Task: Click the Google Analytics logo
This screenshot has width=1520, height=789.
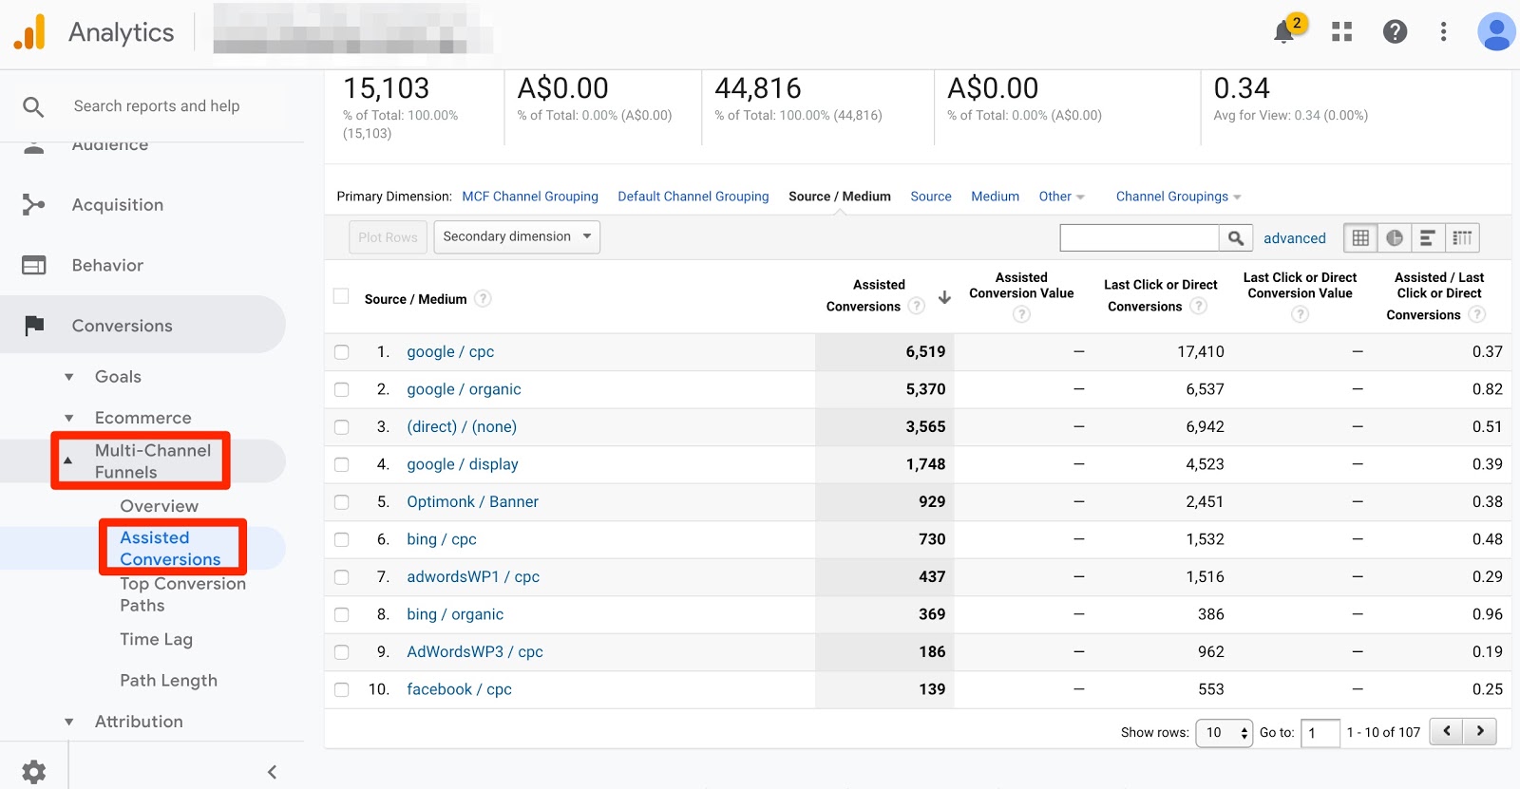Action: pos(29,32)
